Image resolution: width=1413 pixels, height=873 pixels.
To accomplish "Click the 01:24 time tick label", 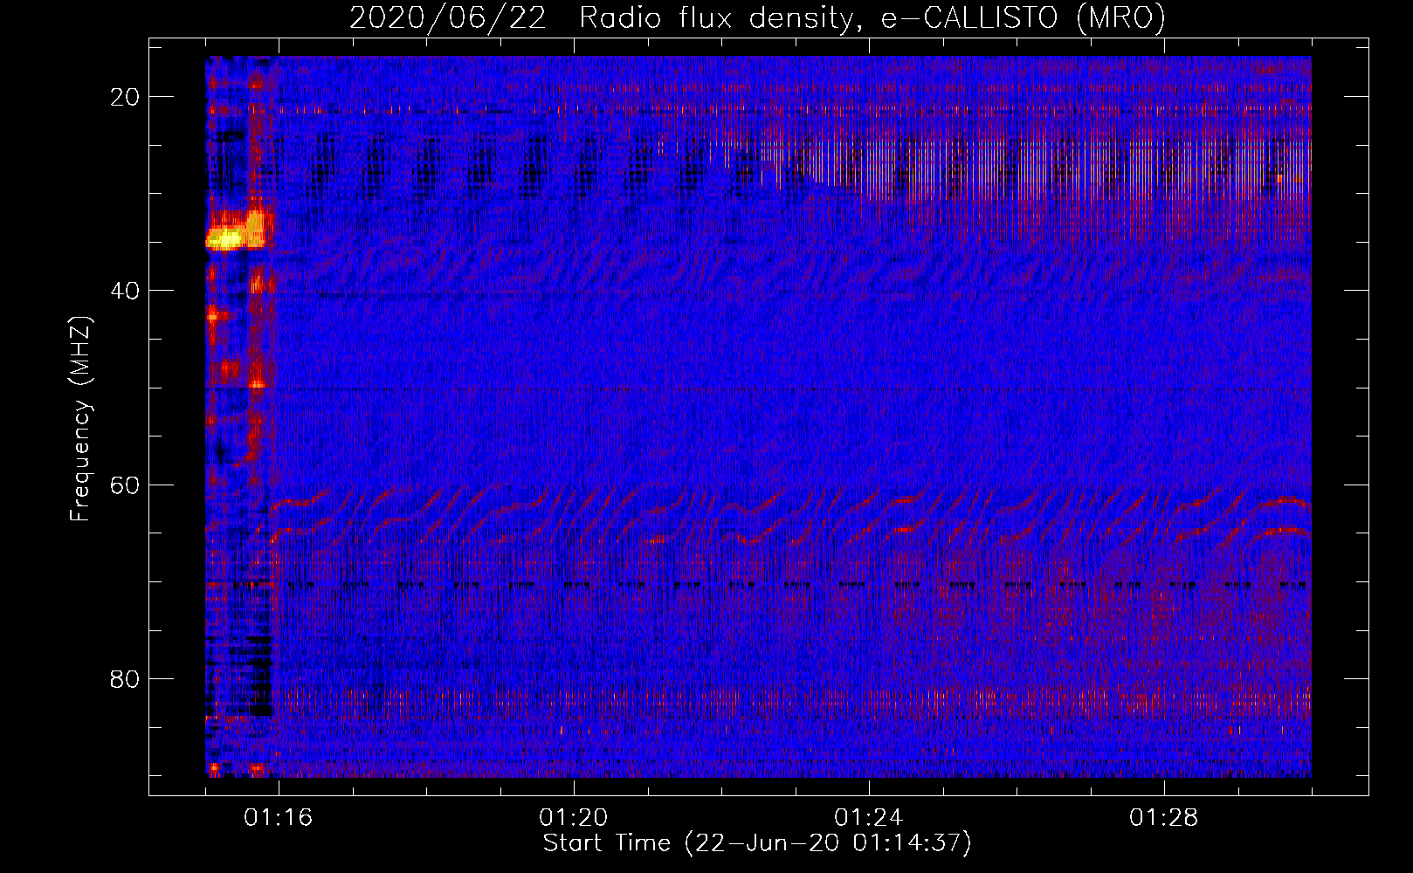I will (x=869, y=818).
